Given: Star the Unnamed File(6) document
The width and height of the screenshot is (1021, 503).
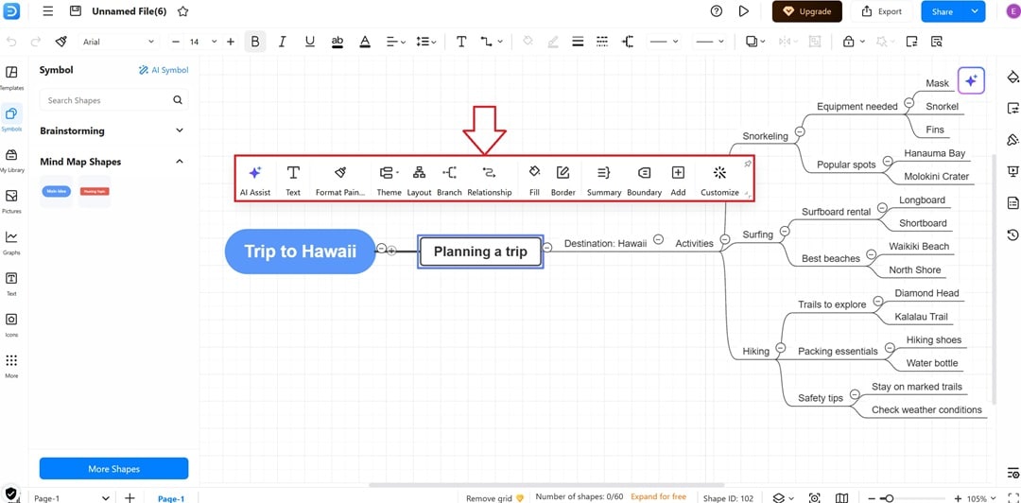Looking at the screenshot, I should point(183,11).
